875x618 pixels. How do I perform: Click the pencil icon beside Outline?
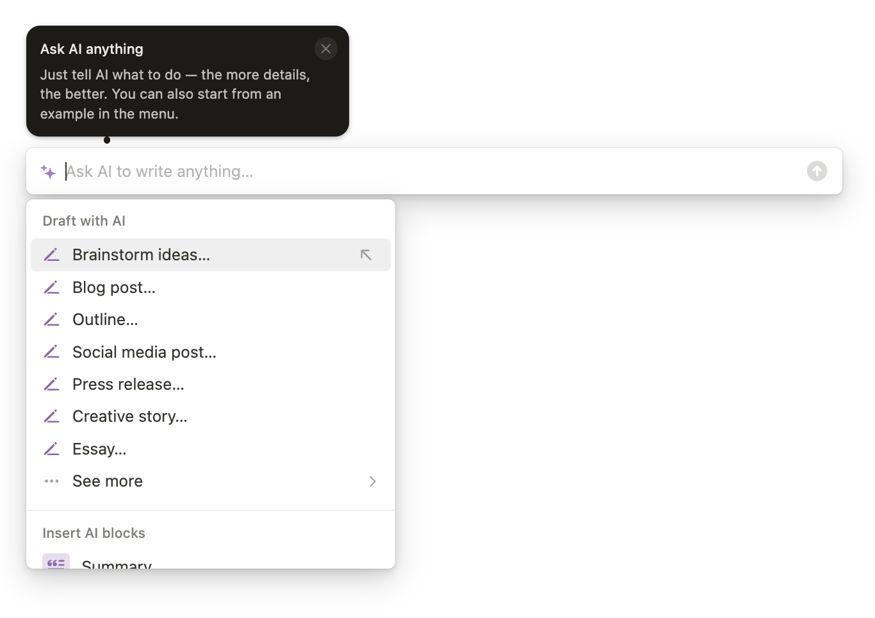coord(52,319)
